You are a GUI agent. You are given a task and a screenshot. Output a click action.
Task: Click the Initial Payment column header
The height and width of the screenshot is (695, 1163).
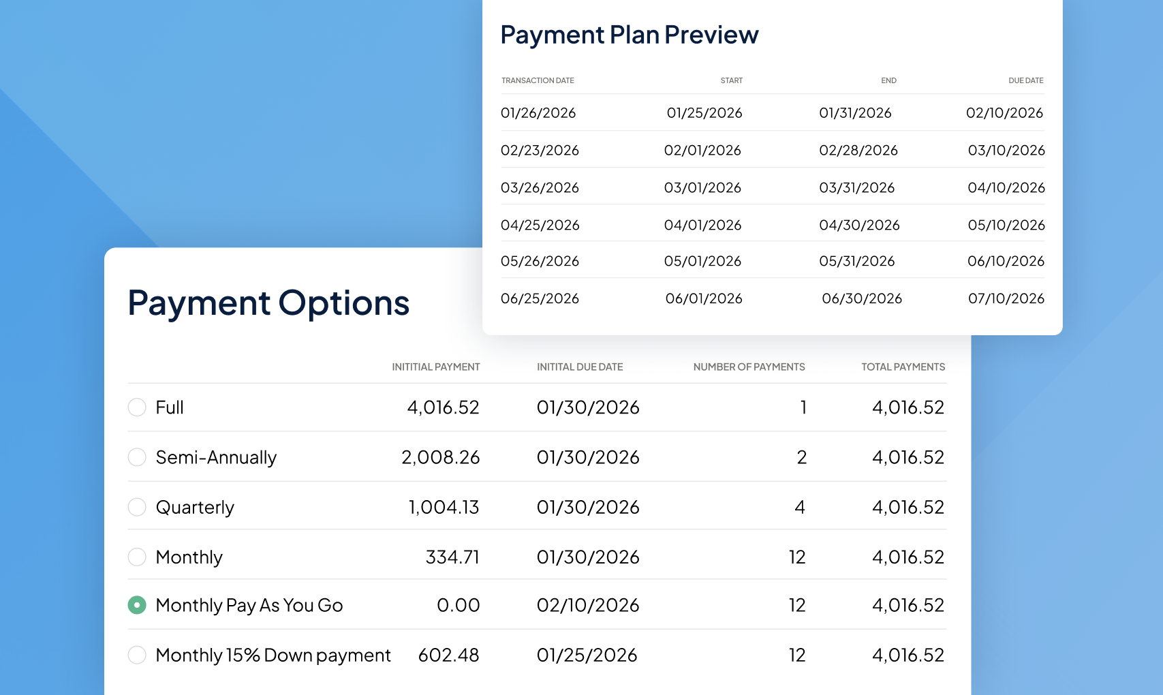pos(435,367)
